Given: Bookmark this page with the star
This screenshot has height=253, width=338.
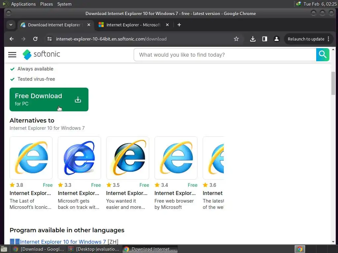Looking at the screenshot, I should click(x=236, y=39).
